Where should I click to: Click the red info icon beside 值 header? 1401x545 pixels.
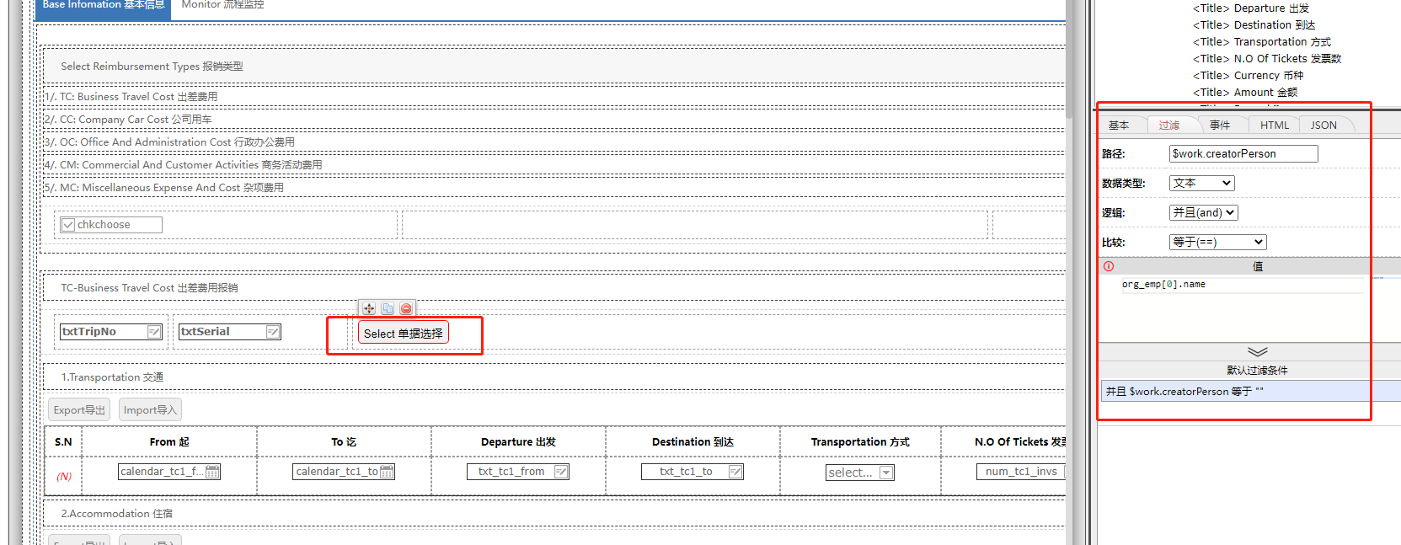coord(1109,266)
